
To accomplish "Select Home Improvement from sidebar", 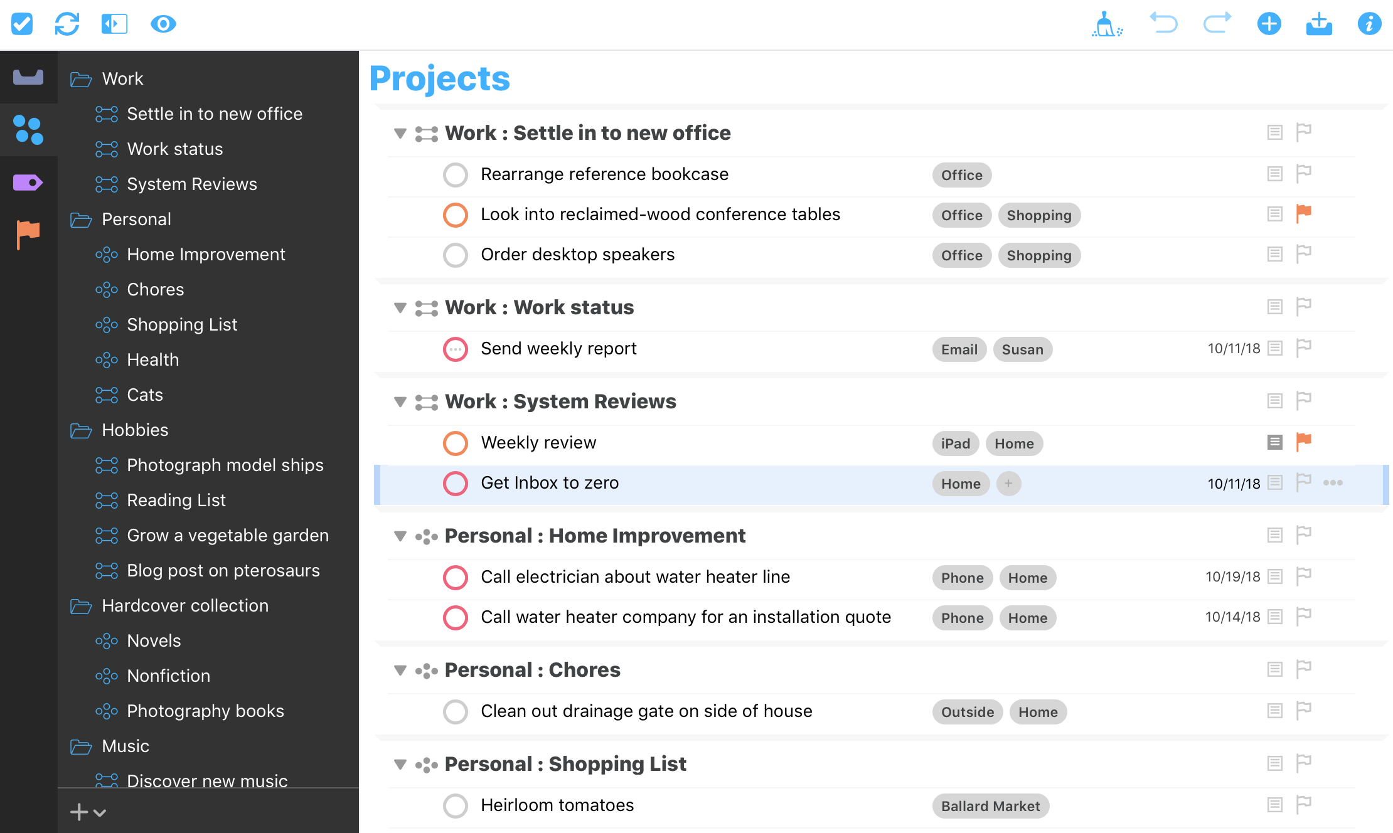I will click(206, 254).
